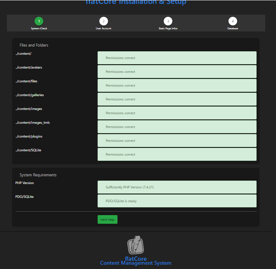Select step 4 Database circle
Viewport: 276px width, 269px height.
(x=233, y=21)
